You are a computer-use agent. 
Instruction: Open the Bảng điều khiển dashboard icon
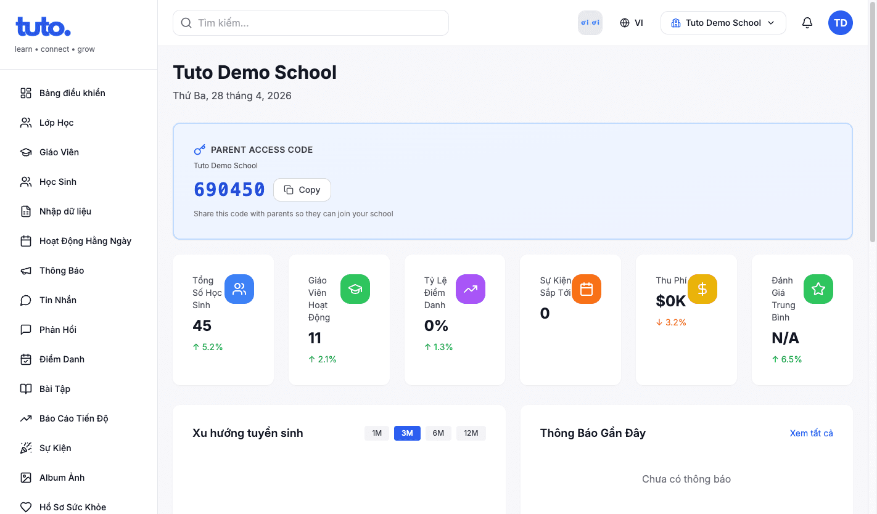[x=26, y=93]
